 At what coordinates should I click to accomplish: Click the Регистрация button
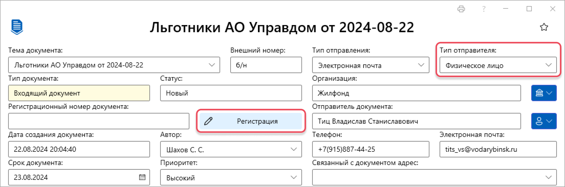pos(251,121)
